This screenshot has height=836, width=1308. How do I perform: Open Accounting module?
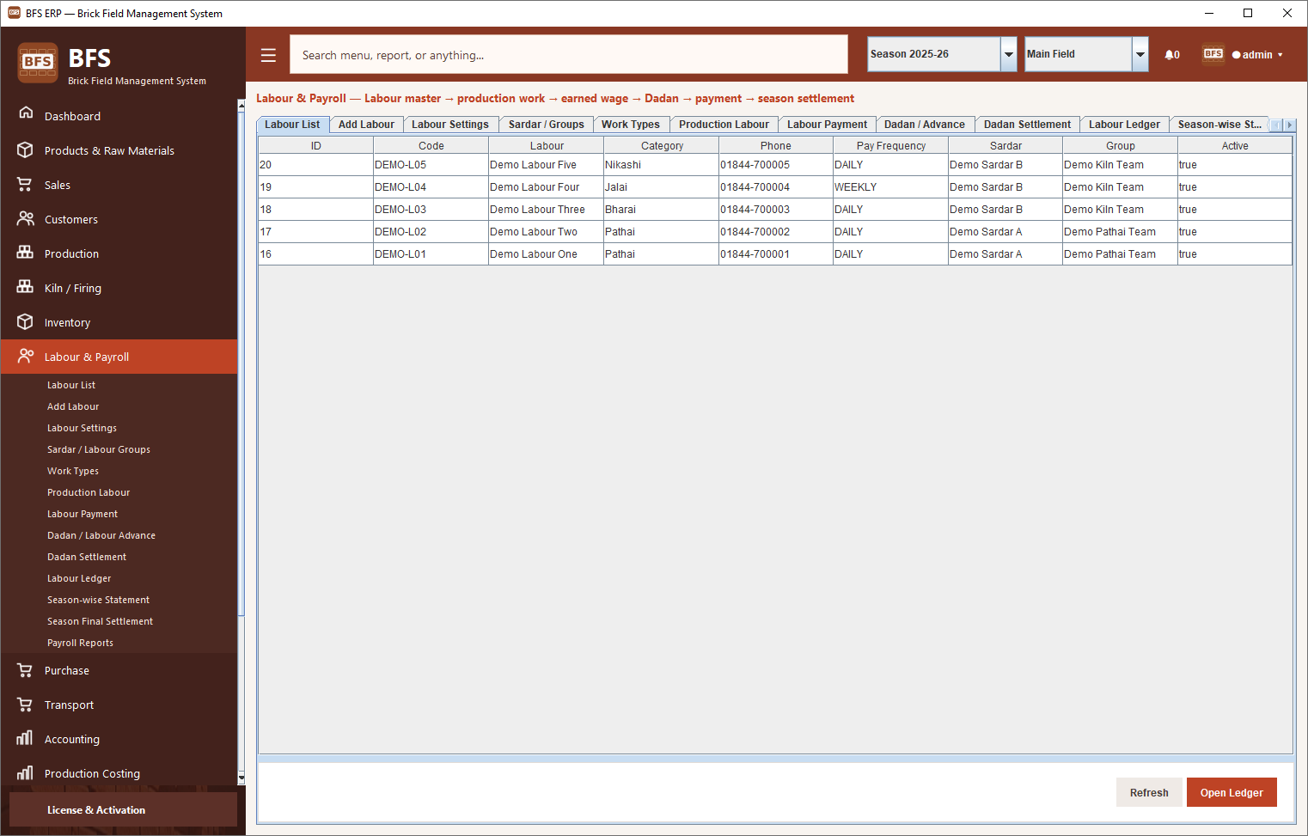point(119,739)
